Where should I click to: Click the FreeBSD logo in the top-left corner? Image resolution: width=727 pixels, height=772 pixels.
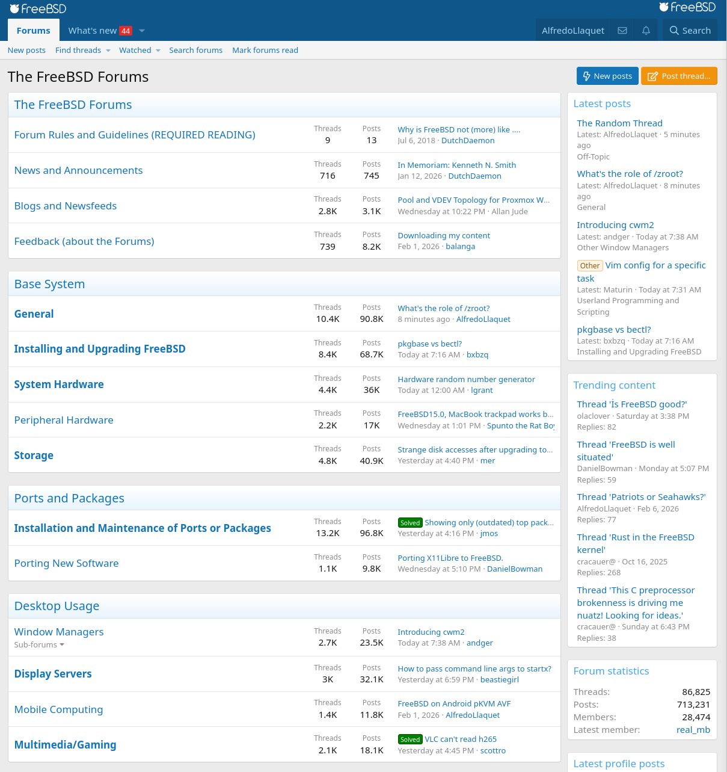(x=37, y=8)
